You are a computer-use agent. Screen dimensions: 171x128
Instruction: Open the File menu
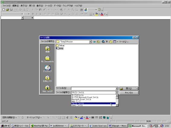tap(7, 6)
